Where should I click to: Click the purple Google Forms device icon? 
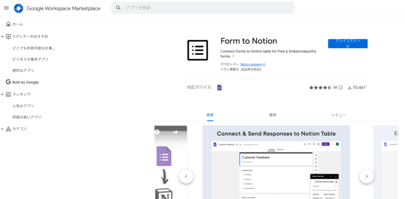(220, 88)
